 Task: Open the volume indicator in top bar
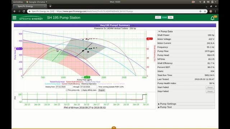(x=208, y=2)
